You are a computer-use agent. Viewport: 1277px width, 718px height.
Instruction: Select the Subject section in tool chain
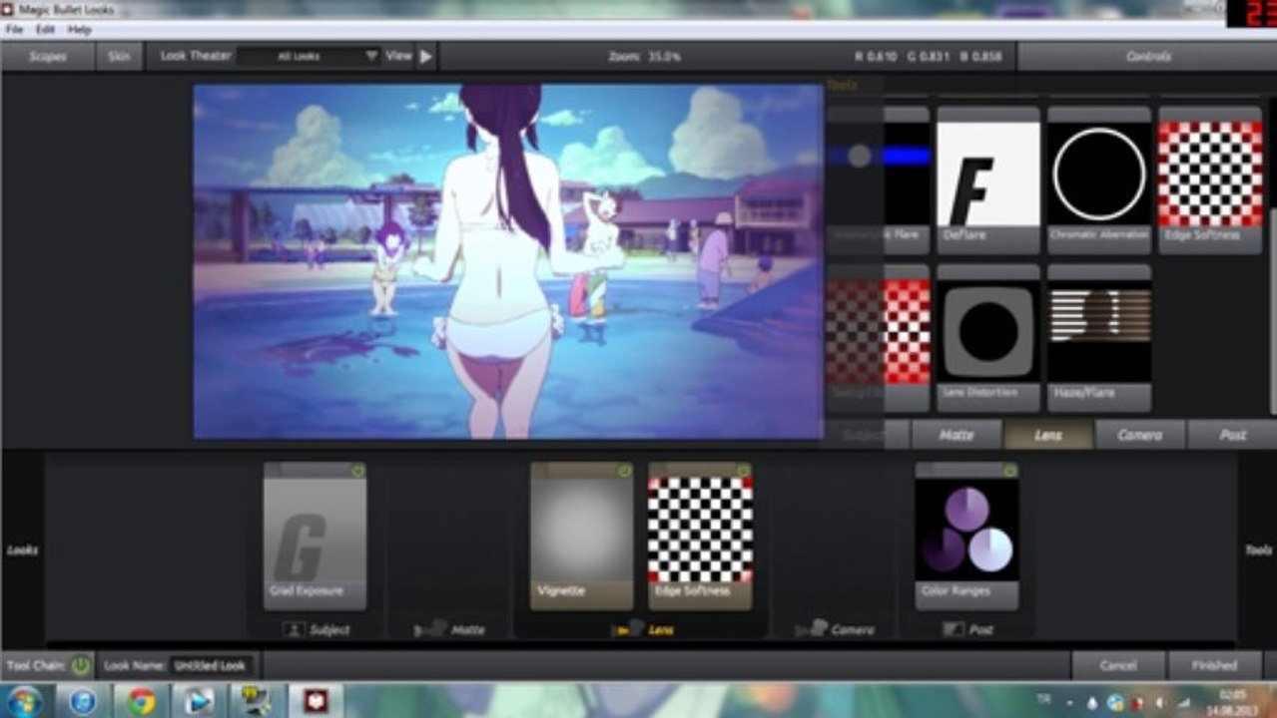tap(316, 629)
